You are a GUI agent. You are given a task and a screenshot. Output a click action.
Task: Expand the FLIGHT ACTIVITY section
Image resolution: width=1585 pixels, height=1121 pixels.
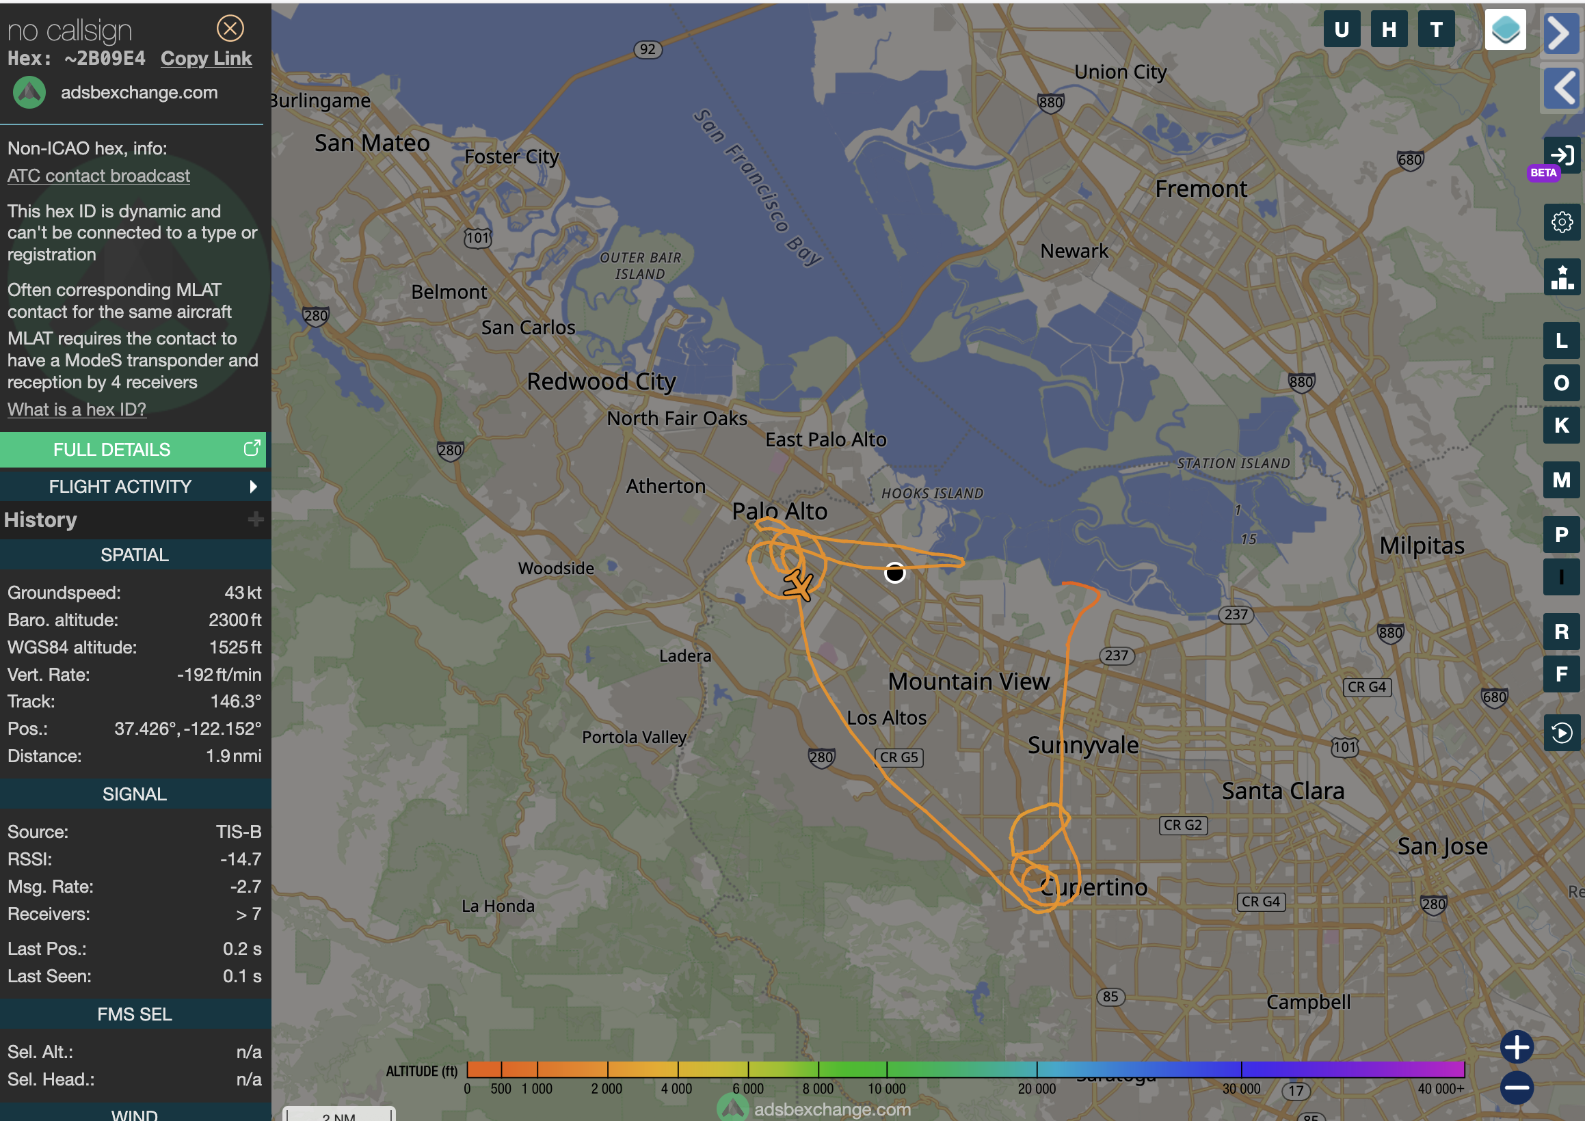click(x=135, y=486)
